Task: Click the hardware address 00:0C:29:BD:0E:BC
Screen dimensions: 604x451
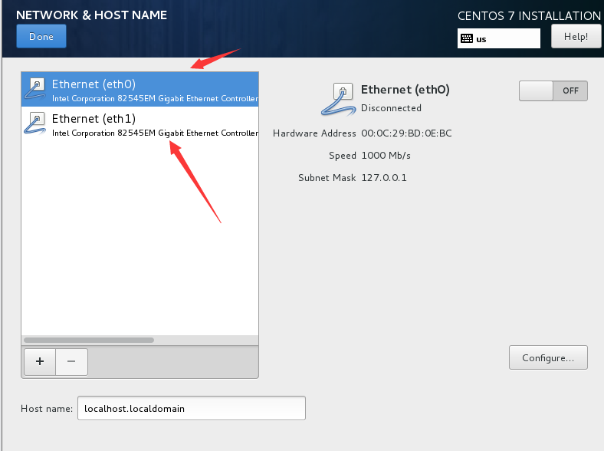Action: [406, 133]
